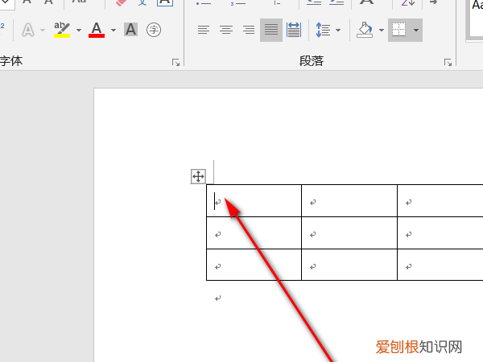Click the enclosed character 字 icon
The image size is (483, 362).
point(154,30)
